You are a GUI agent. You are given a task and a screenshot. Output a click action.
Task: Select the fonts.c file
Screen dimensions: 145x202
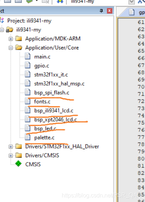(42, 102)
